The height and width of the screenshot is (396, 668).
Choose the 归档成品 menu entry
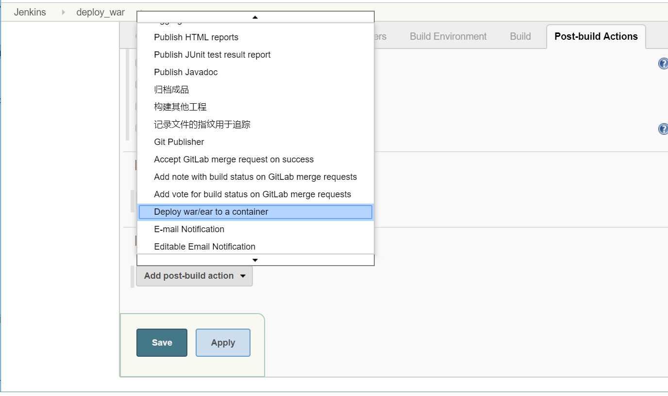tap(255, 90)
